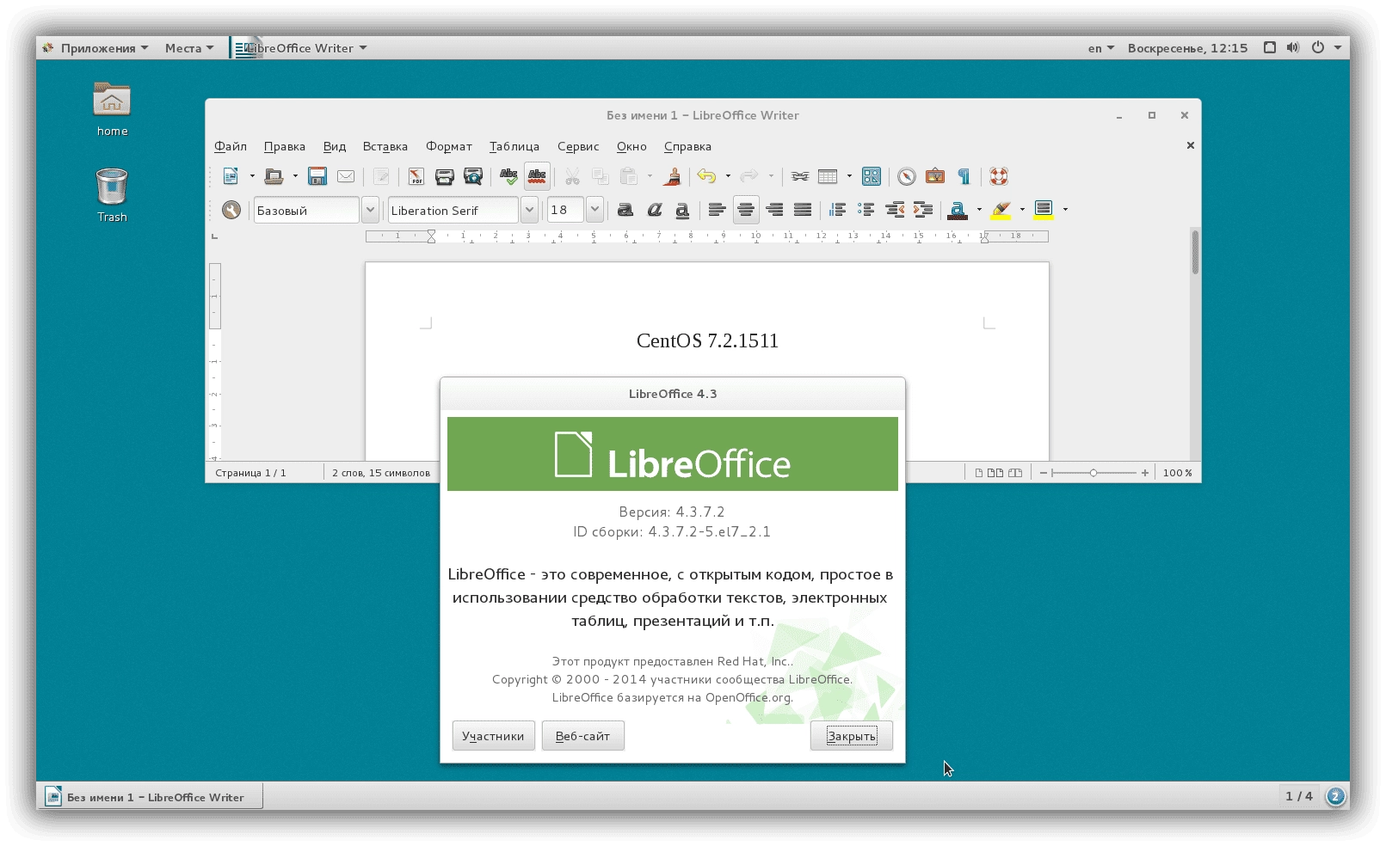Toggle underline formatting

682,210
